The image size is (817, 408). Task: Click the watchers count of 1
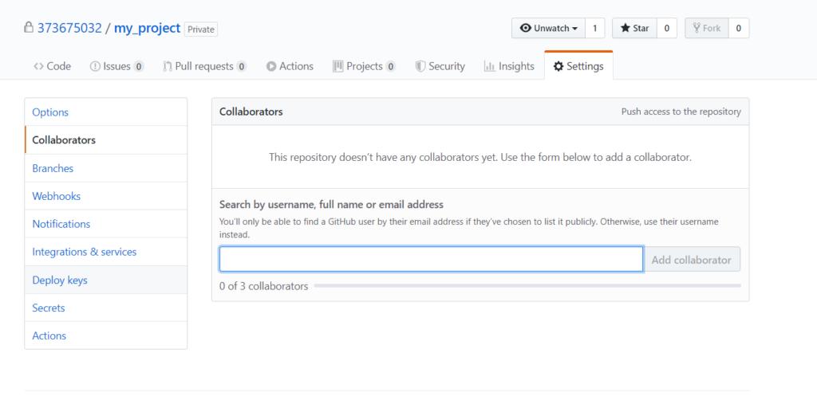(x=594, y=28)
